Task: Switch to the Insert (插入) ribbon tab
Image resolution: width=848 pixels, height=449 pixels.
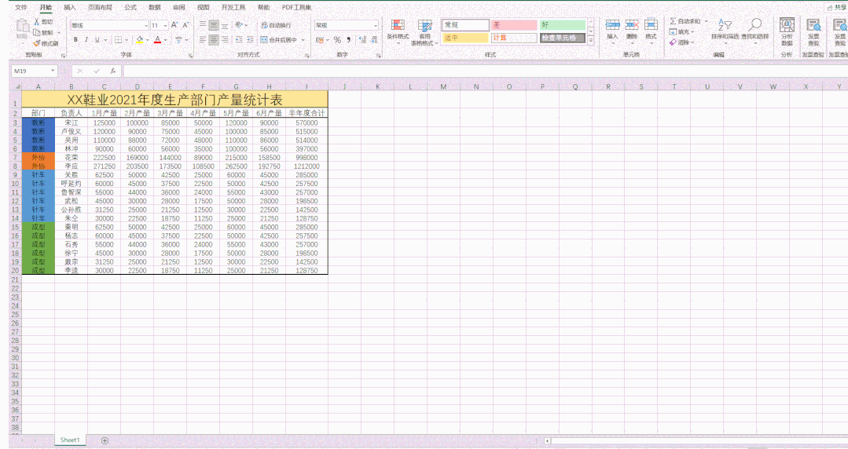Action: [x=70, y=7]
